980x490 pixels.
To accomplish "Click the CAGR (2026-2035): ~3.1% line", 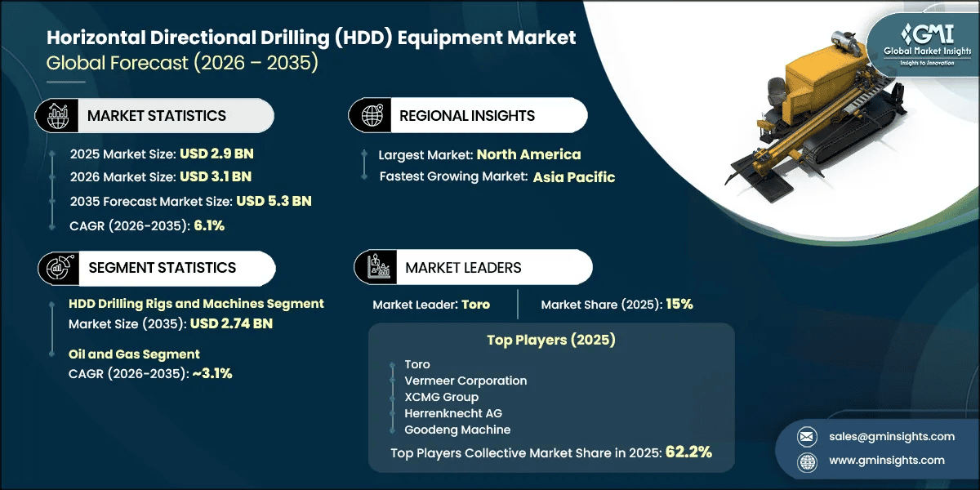I will 150,374.
